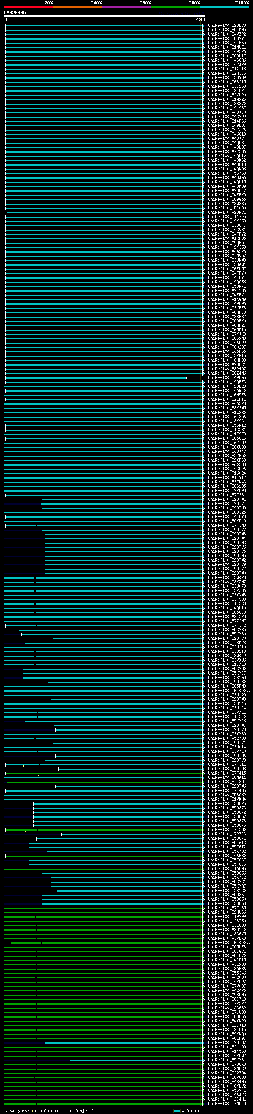Click label UniRef100_B5KYB1
The height and width of the screenshot is (1114, 253).
227,1060
